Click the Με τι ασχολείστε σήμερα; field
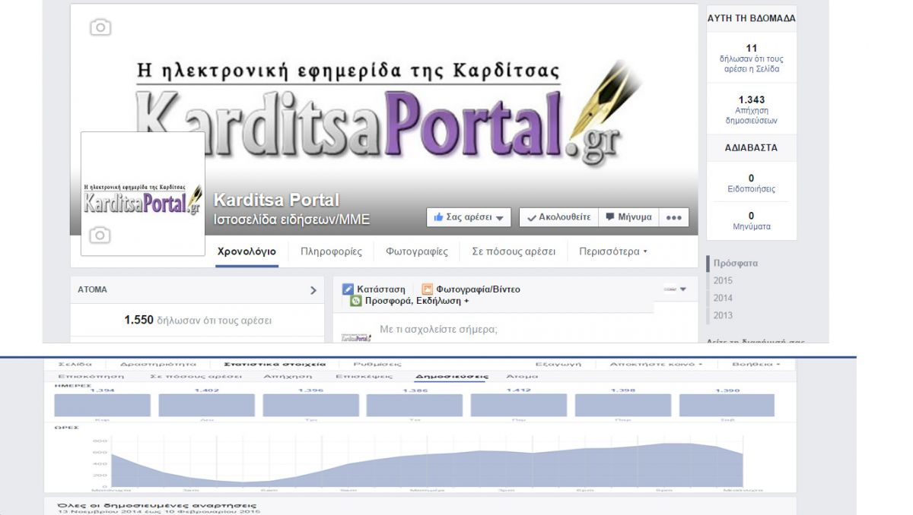Viewport: 913px width, 515px height. 438,330
